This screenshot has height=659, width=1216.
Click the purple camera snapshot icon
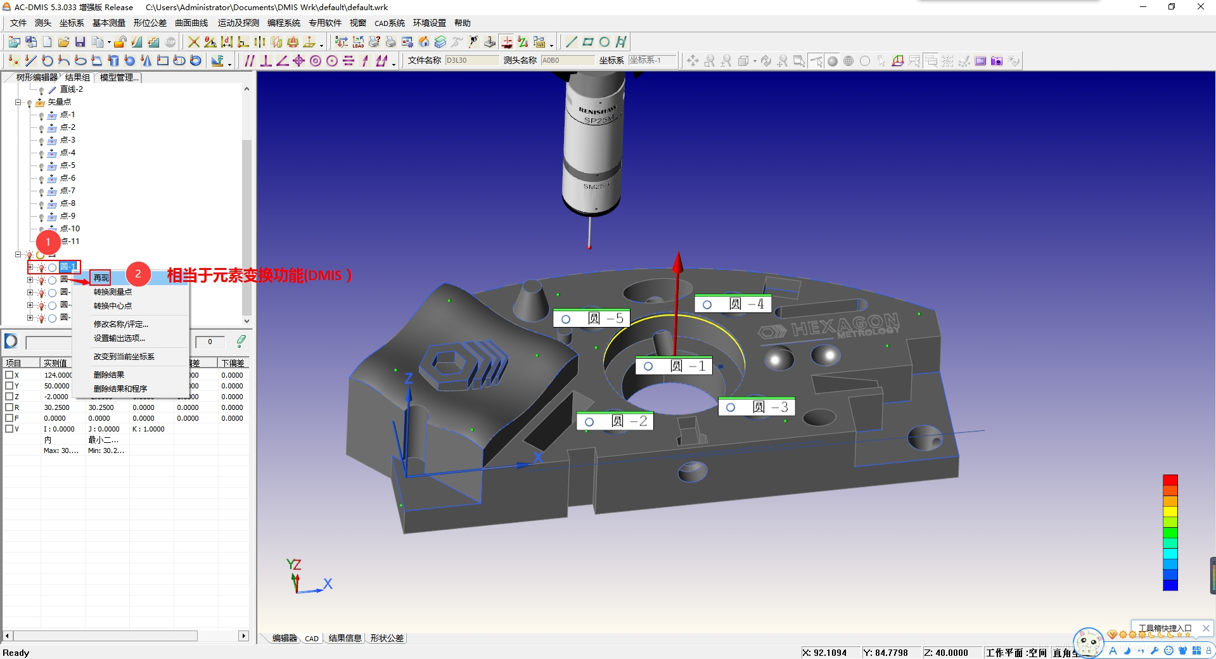(997, 61)
